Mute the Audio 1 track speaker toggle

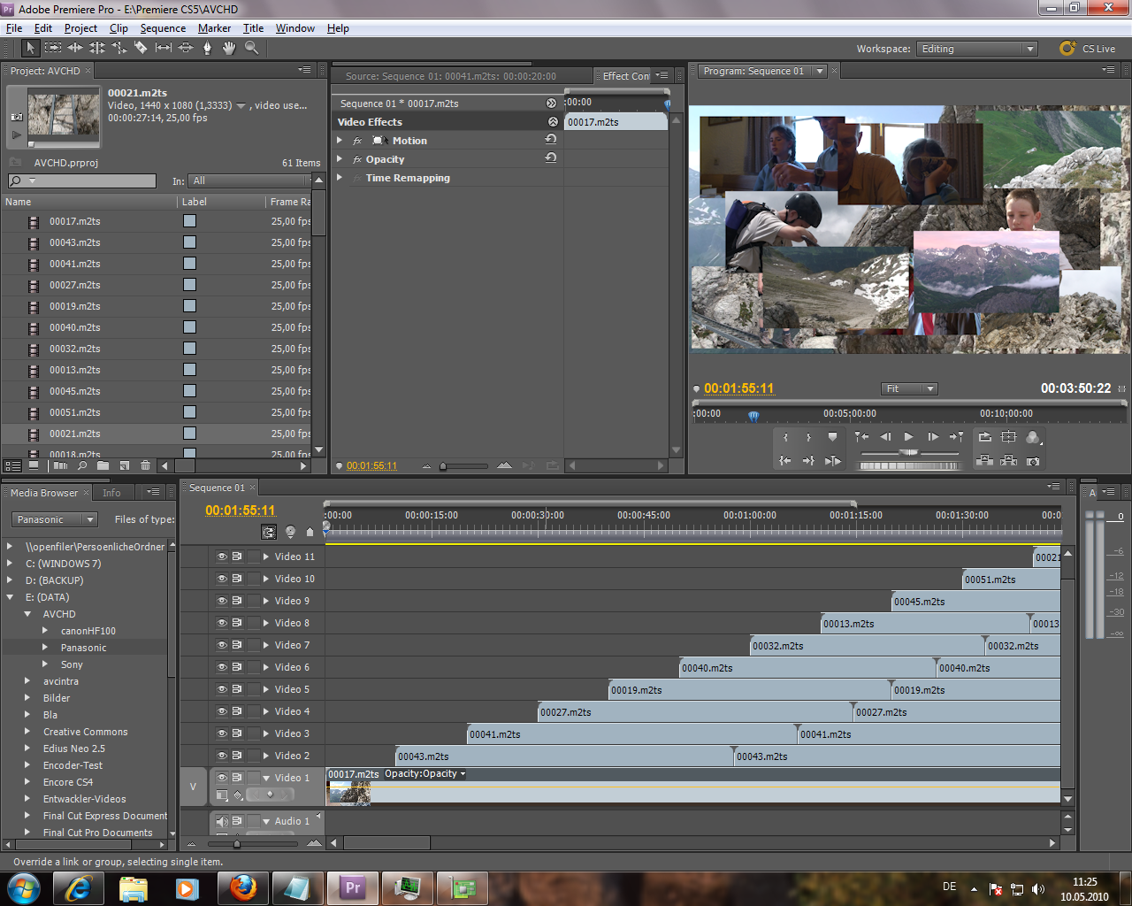tap(222, 821)
